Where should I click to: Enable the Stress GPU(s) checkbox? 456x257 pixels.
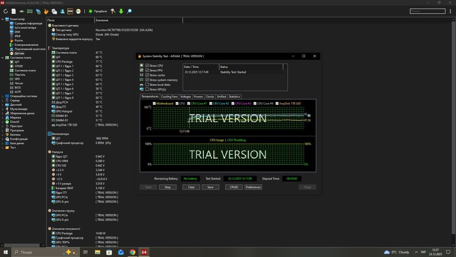click(147, 89)
